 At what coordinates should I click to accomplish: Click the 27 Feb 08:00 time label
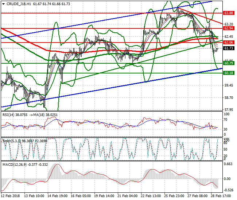click(198, 196)
